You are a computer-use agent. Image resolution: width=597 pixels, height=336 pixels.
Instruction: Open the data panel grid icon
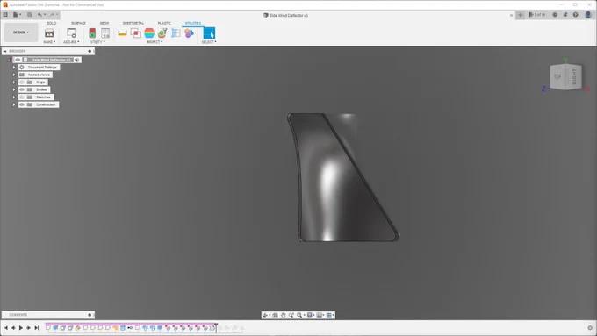click(x=5, y=15)
